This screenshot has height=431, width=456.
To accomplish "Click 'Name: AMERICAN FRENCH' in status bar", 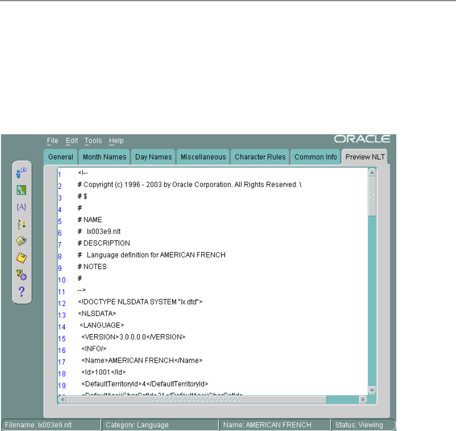I will [267, 425].
